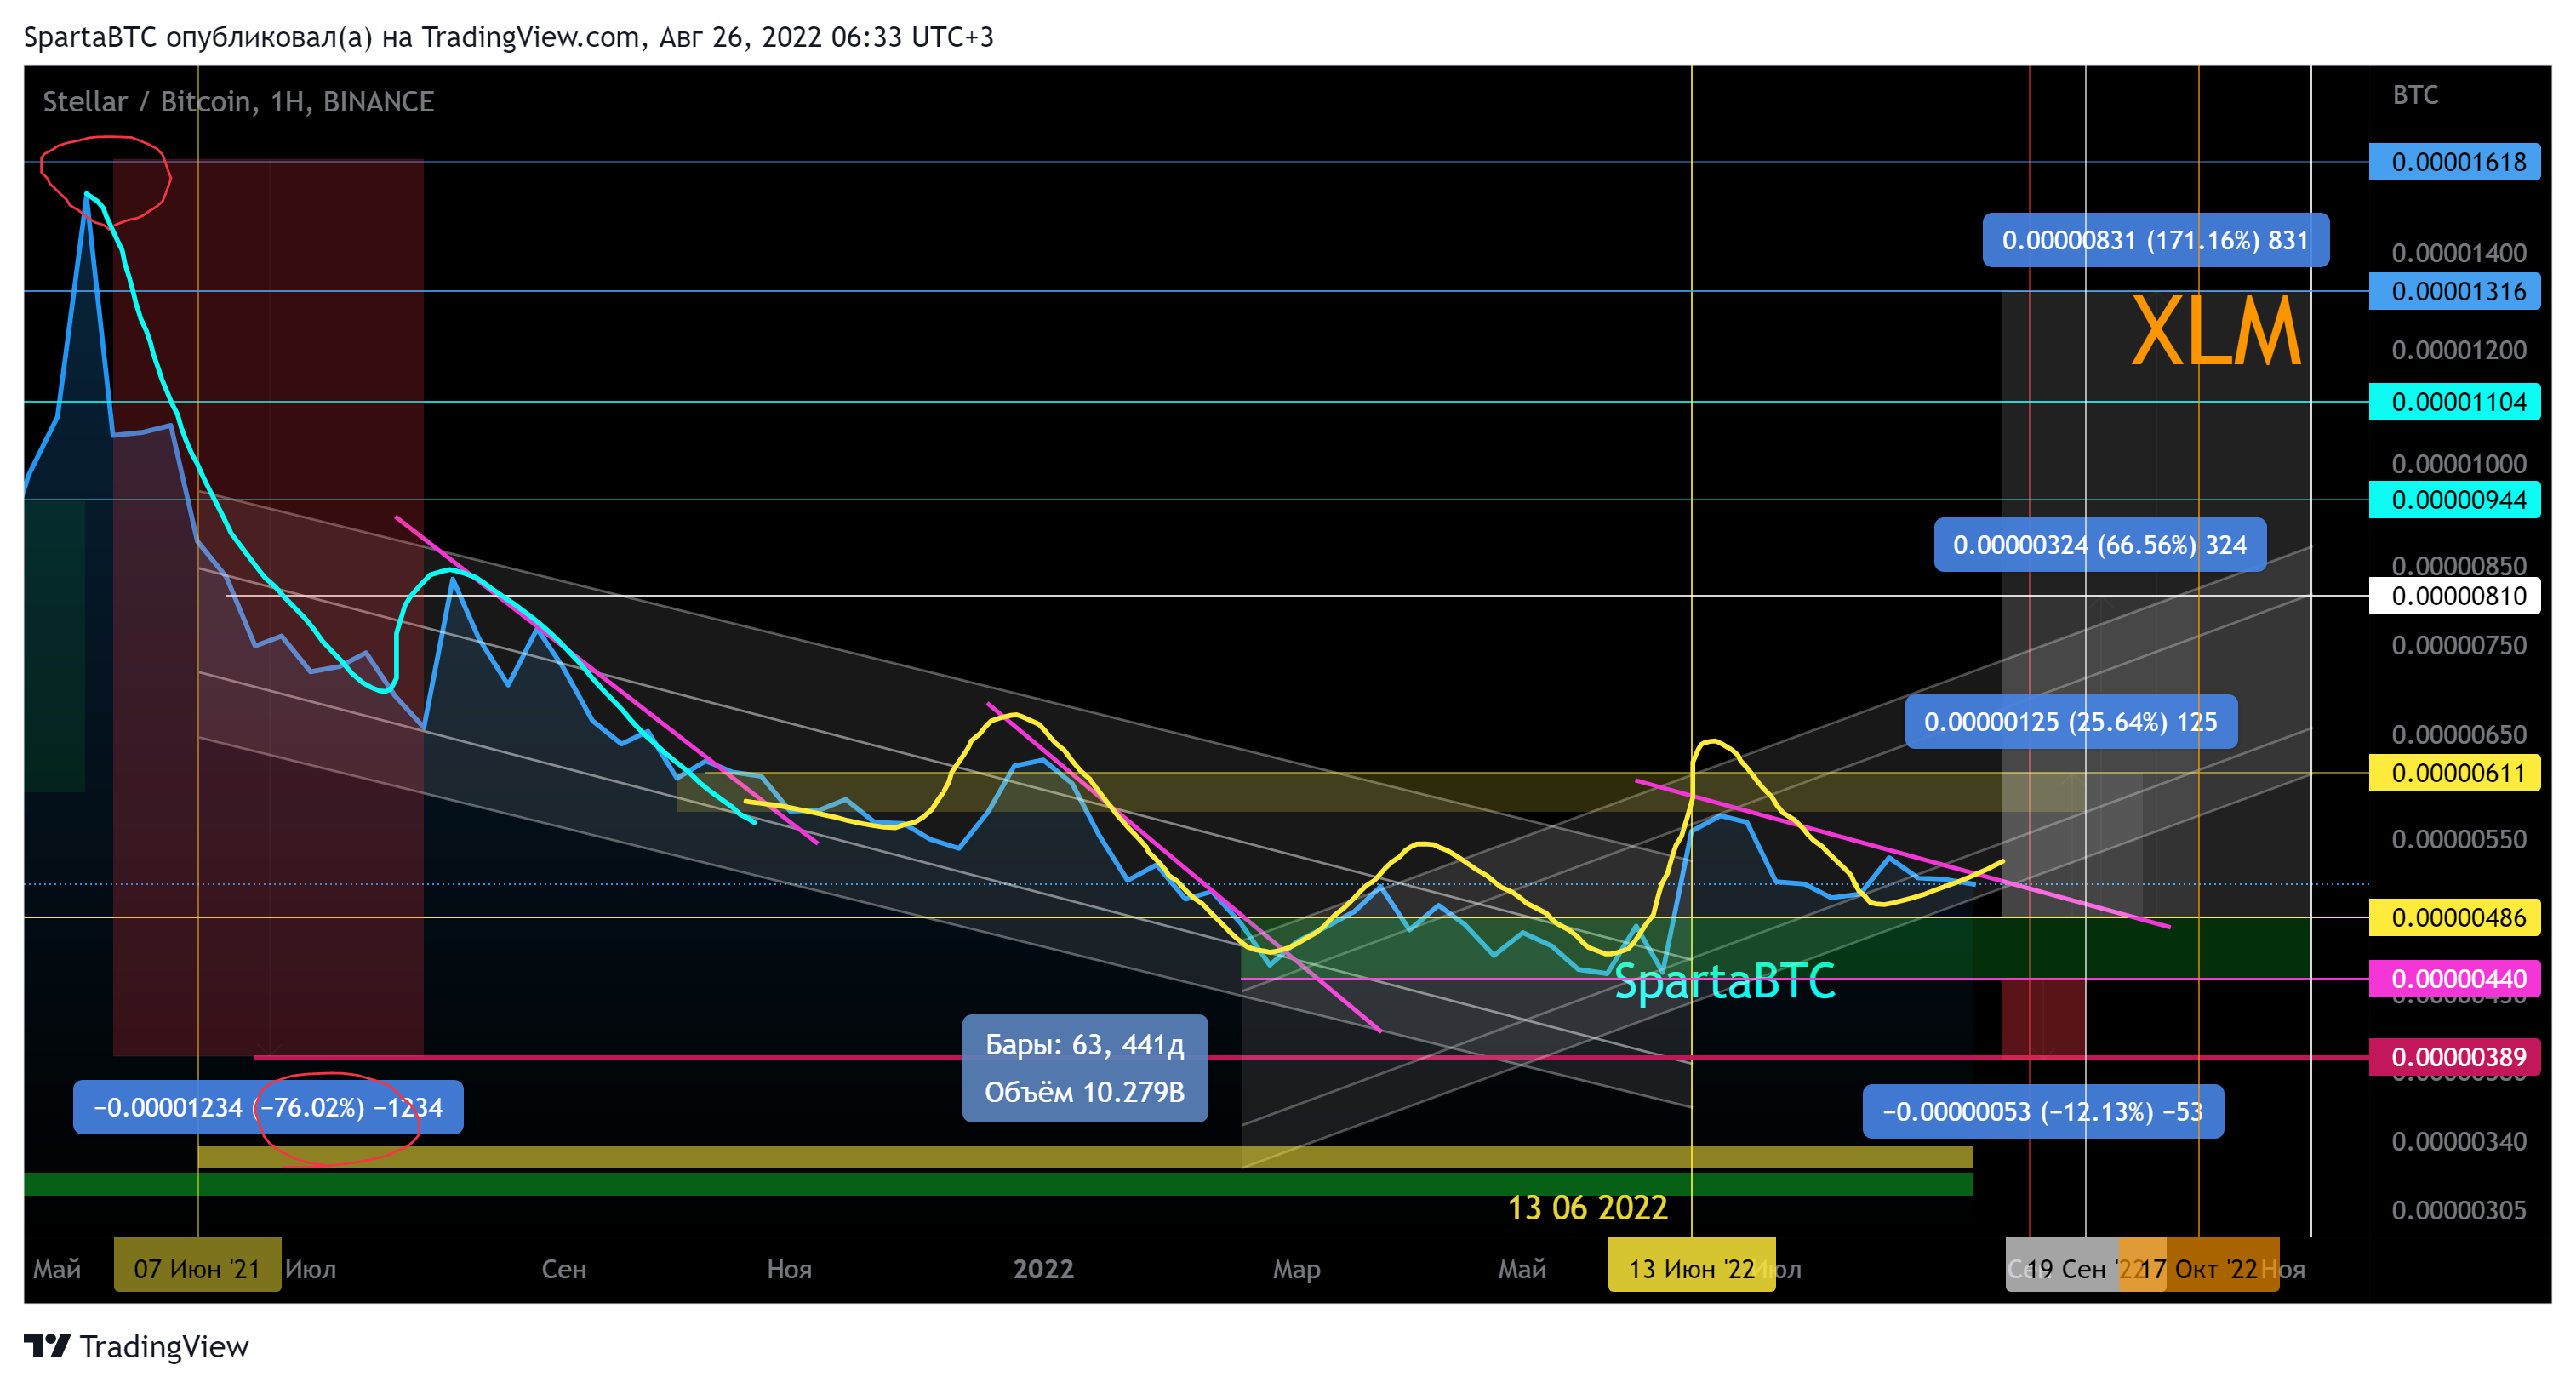Image resolution: width=2576 pixels, height=1388 pixels.
Task: Click the −0.00001234 (−76.02%) measurement label
Action: coord(268,1108)
